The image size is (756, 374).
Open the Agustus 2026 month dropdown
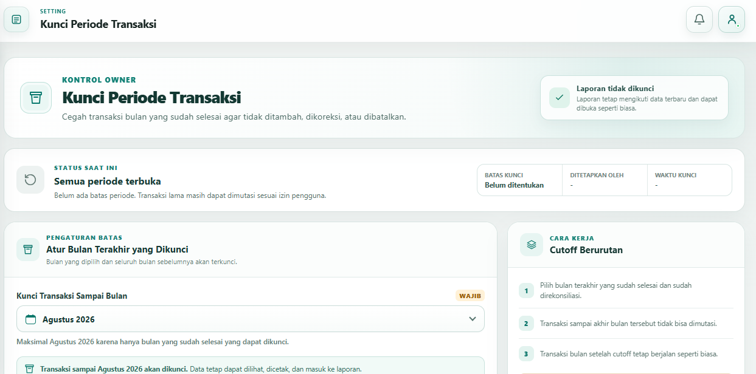[x=251, y=319]
